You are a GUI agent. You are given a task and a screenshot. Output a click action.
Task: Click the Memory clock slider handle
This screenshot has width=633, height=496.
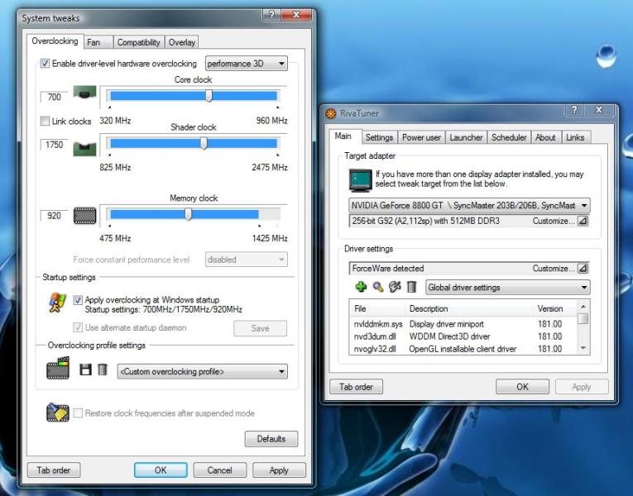(188, 214)
